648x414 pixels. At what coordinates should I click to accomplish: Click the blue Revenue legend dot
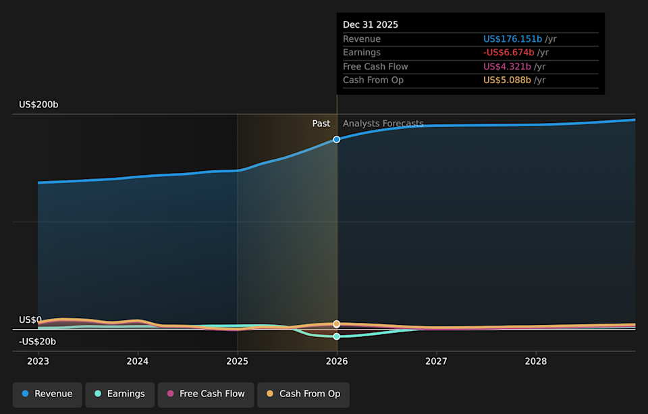[26, 394]
